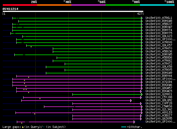Choose the UniRef100_A7QIR4 entry

(159, 82)
